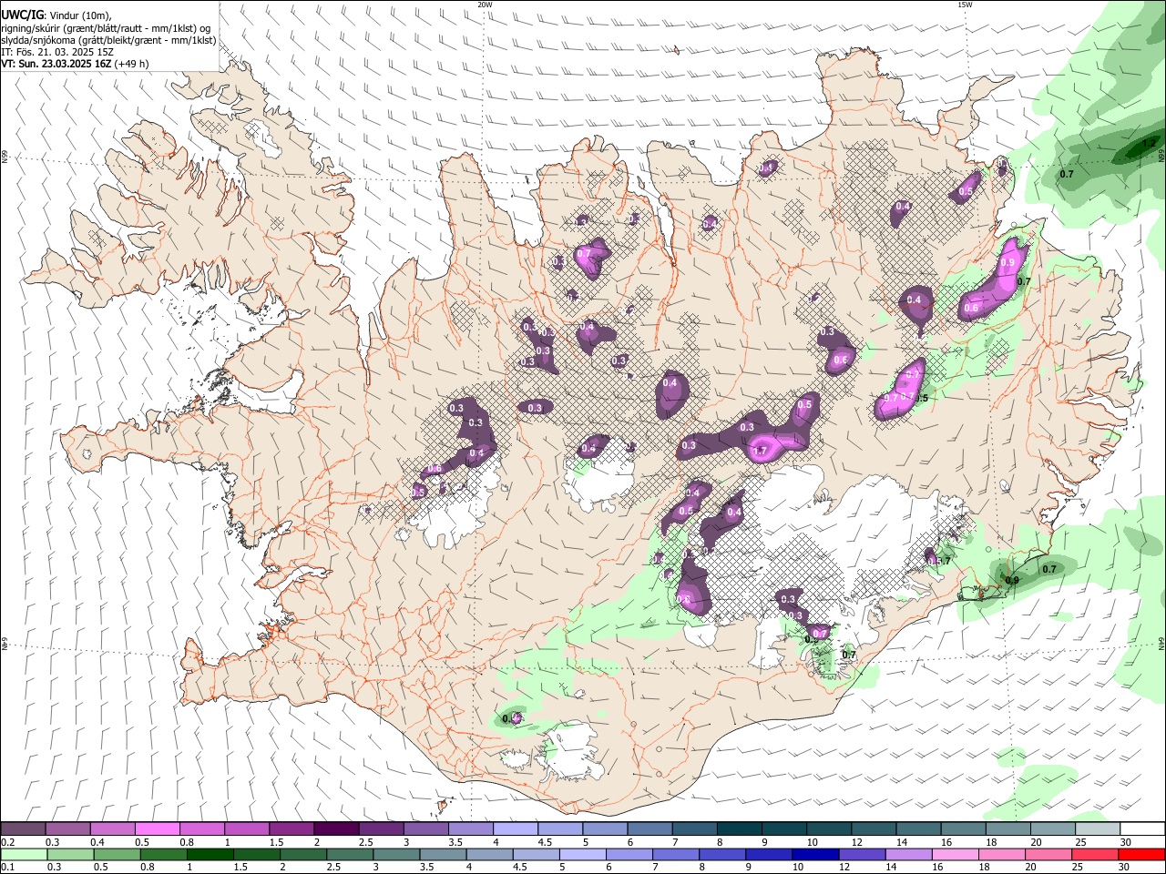Click the 0.1 label under the lower legend

click(7, 868)
